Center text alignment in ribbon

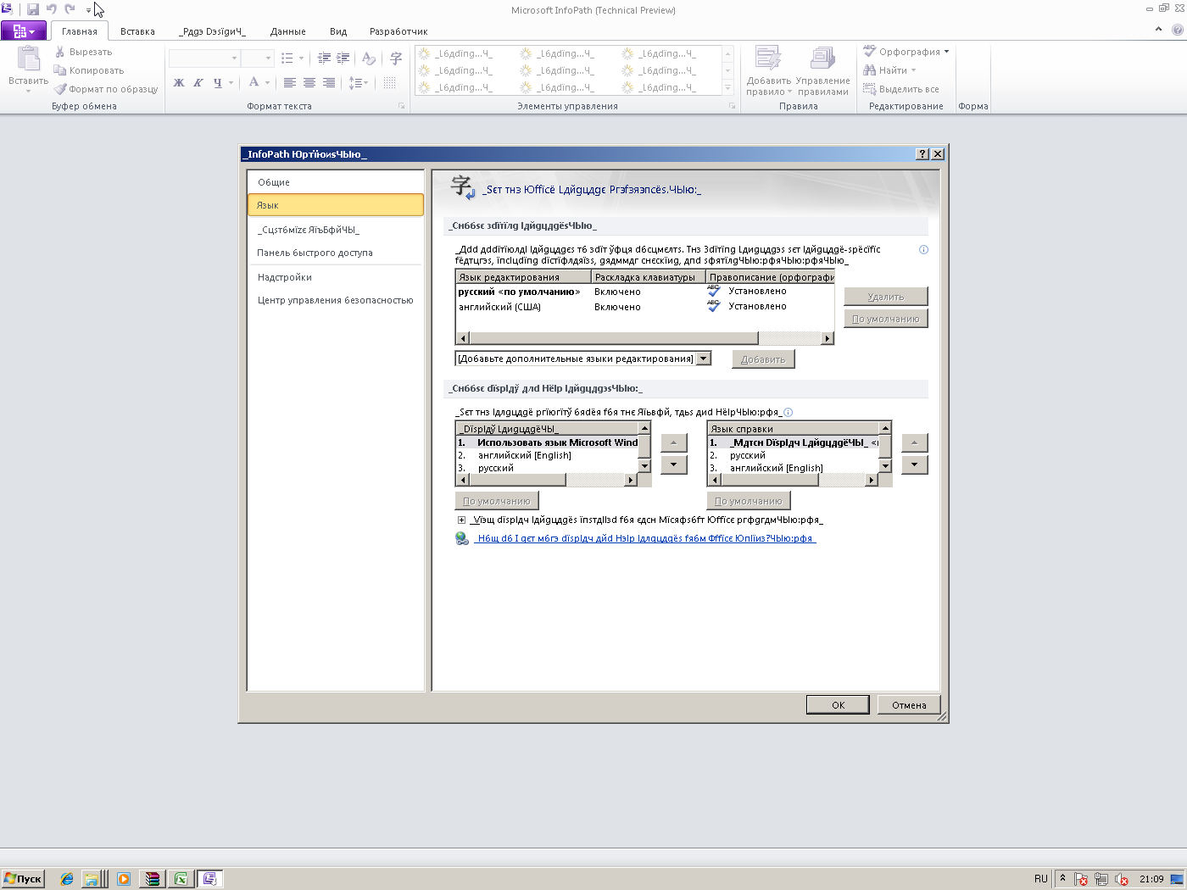coord(309,82)
